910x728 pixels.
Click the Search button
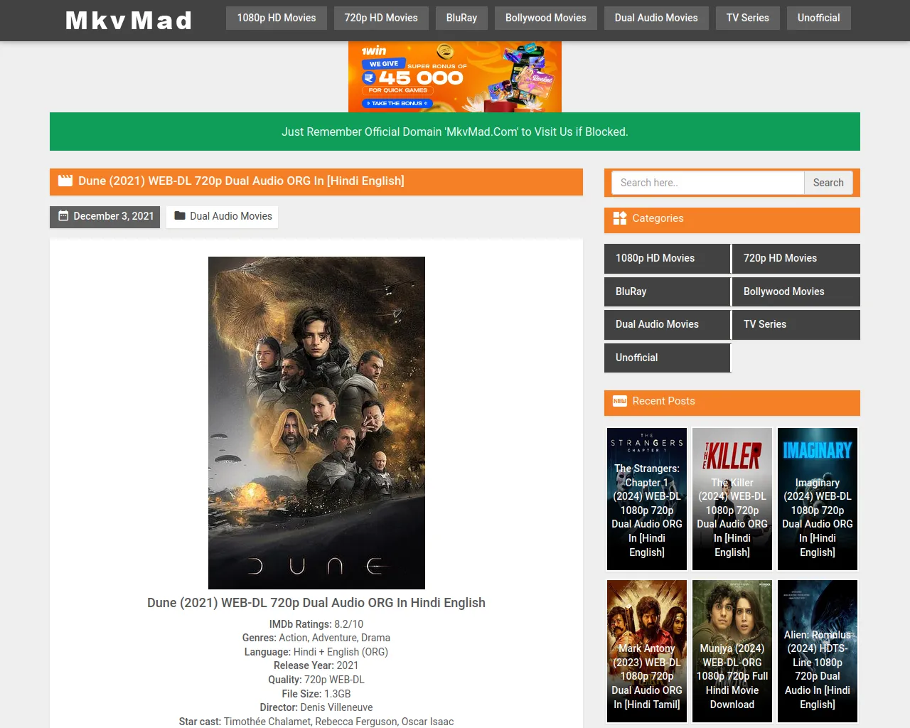coord(828,183)
